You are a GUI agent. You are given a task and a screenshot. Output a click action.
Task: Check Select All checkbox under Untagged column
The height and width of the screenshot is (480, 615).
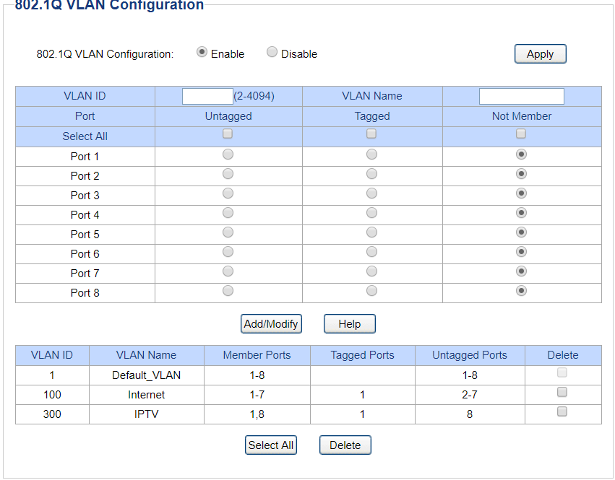coord(228,134)
